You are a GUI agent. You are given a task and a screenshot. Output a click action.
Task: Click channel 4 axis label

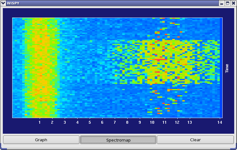[x=77, y=122]
